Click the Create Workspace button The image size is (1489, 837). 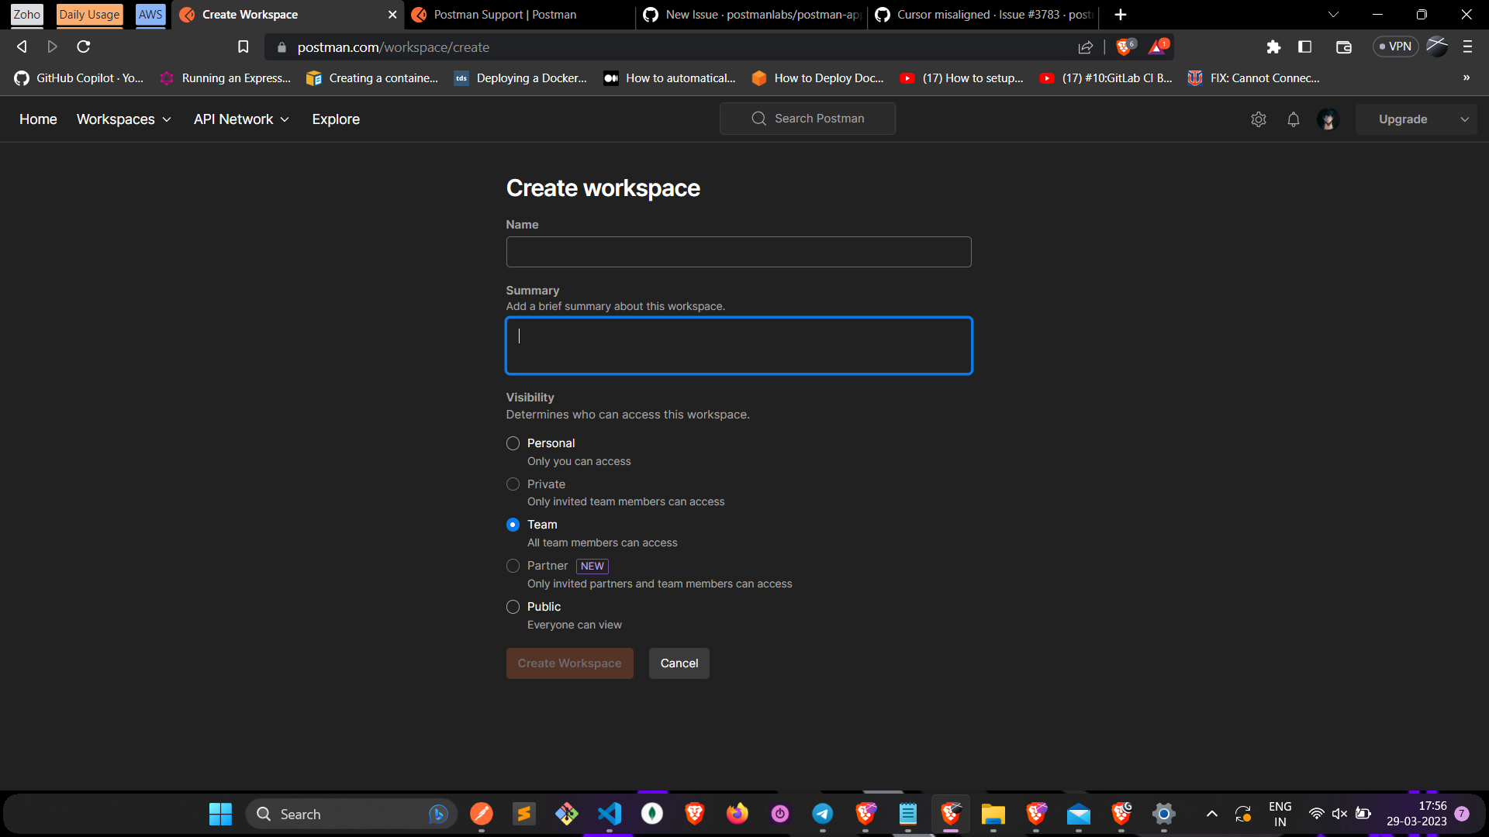point(569,663)
